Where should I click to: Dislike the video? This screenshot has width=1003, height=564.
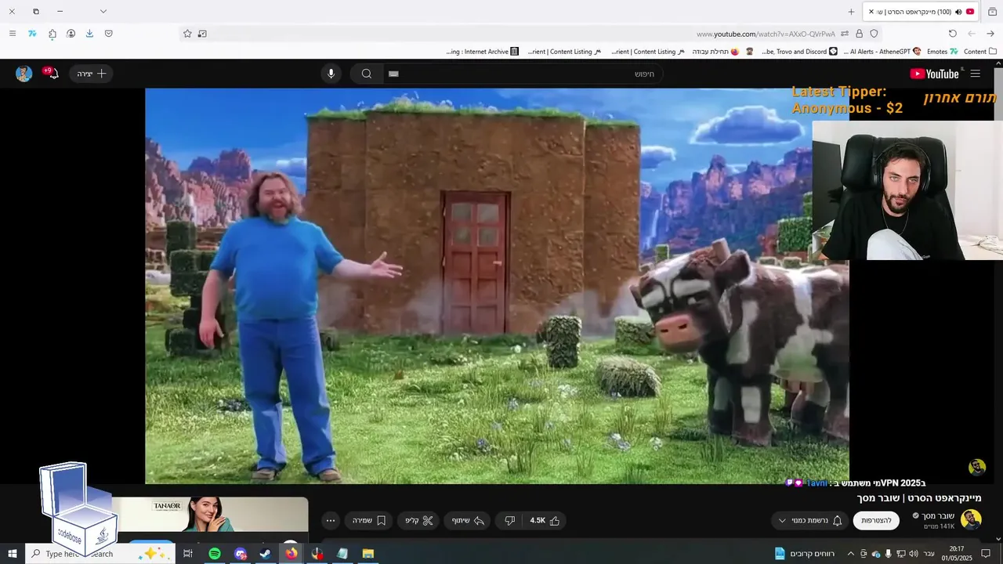click(x=509, y=520)
